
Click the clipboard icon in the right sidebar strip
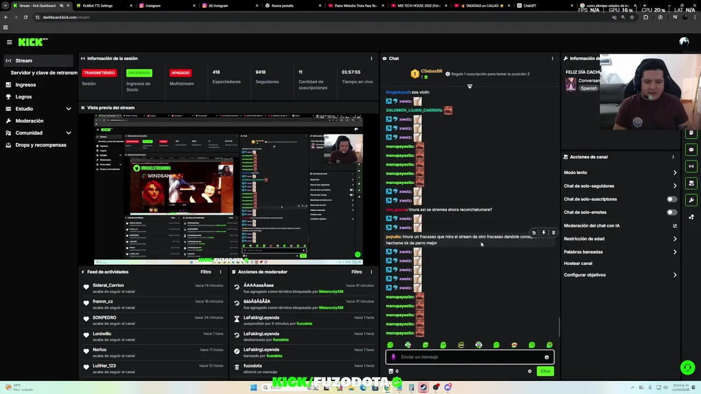[691, 134]
